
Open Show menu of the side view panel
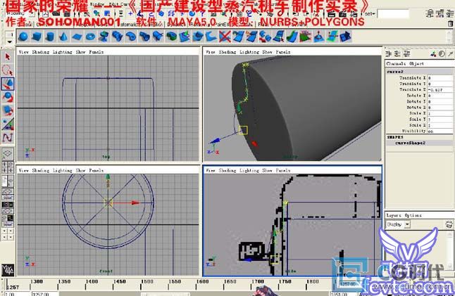(267, 171)
